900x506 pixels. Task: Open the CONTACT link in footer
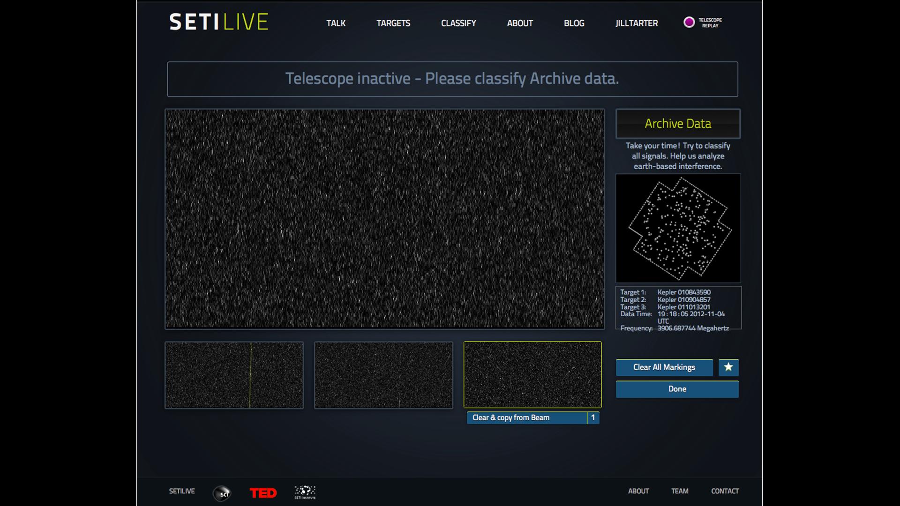724,491
